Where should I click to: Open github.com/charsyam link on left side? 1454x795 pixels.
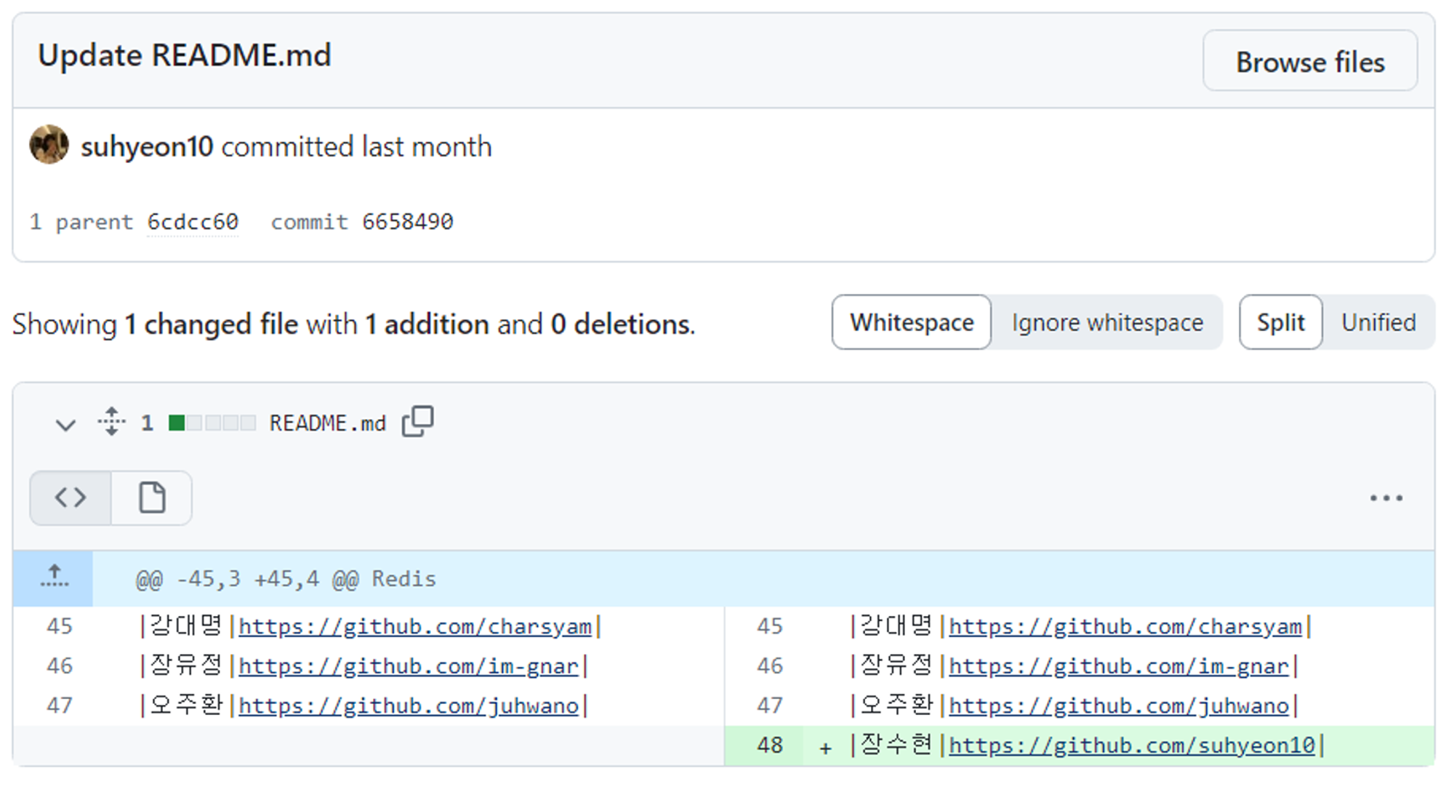[414, 626]
